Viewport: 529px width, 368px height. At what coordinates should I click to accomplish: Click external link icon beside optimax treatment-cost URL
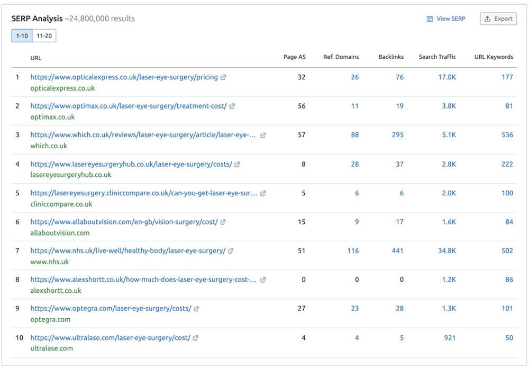pos(232,106)
